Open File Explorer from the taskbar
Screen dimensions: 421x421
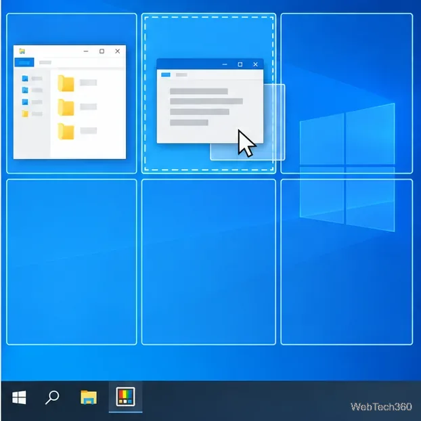coord(89,397)
